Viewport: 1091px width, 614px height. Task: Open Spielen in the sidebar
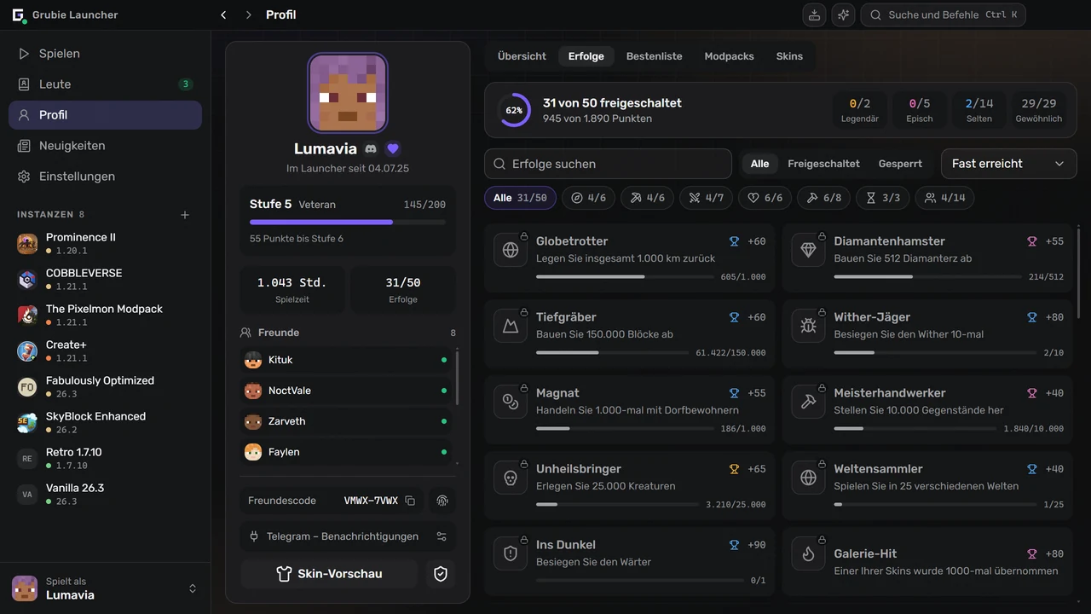click(x=105, y=54)
